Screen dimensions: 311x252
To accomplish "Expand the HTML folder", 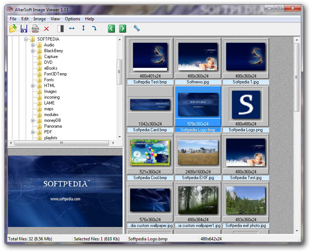I will (x=33, y=86).
